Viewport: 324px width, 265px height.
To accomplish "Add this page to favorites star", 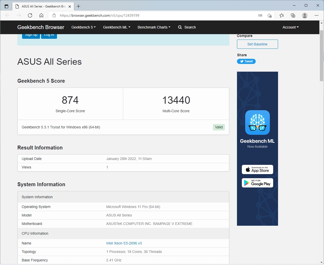I will [x=269, y=15].
